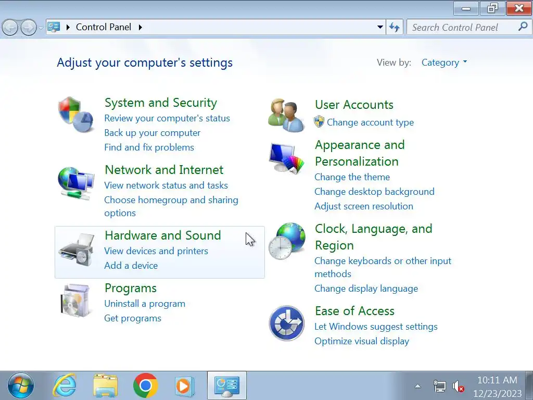The height and width of the screenshot is (400, 533).
Task: Open Find and fix problems
Action: [149, 147]
